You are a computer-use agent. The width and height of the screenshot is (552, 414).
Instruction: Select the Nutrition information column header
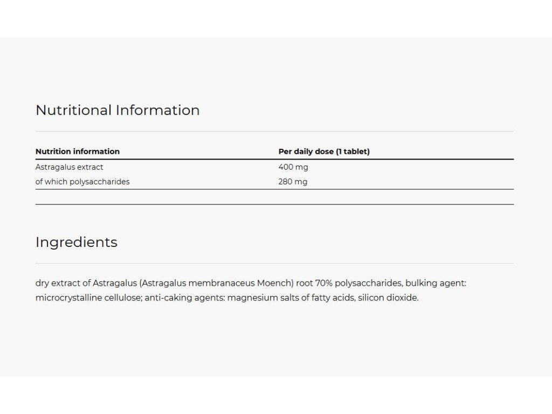coord(78,151)
